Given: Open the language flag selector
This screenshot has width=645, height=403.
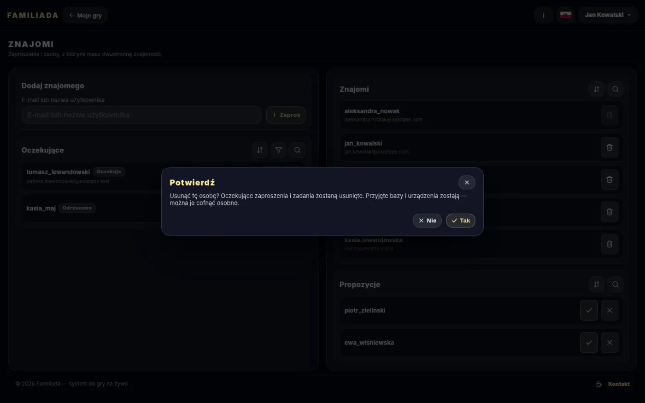Looking at the screenshot, I should (566, 15).
